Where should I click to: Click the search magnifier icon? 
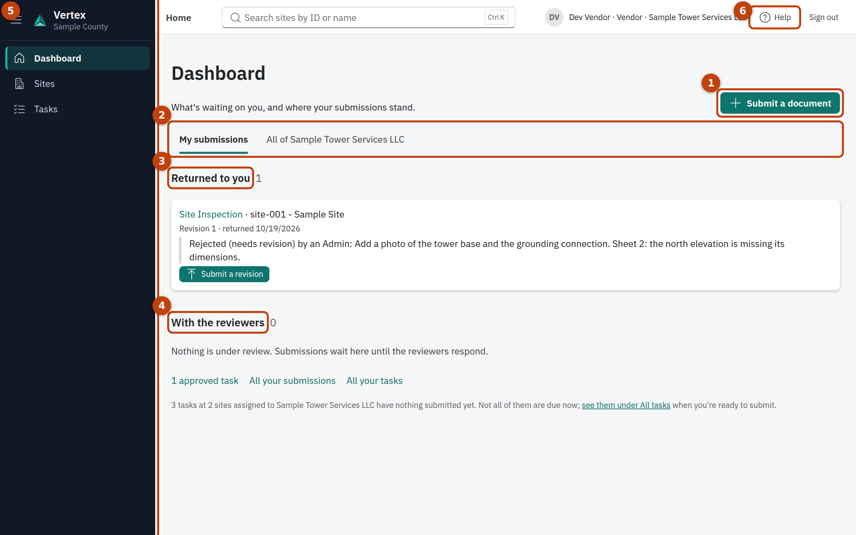tap(235, 18)
